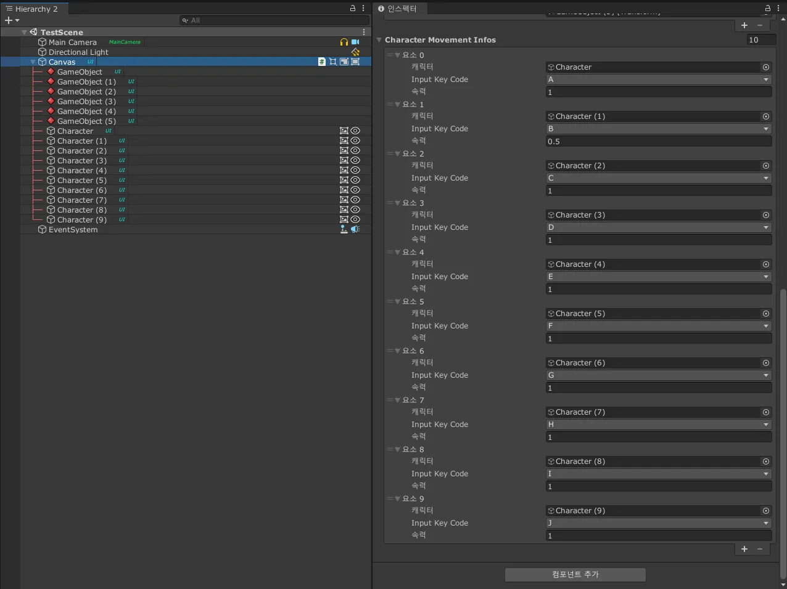Open object picker for Character (2) field
This screenshot has height=589, width=787.
[x=765, y=166]
